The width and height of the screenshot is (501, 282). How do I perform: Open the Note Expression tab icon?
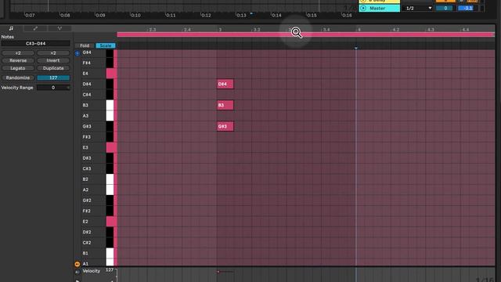pyautogui.click(x=59, y=28)
